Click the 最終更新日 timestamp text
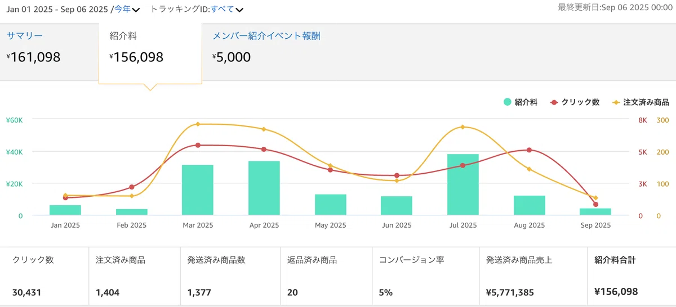The height and width of the screenshot is (307, 676). coord(615,7)
